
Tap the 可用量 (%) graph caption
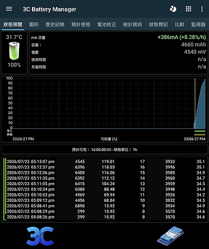point(109,139)
